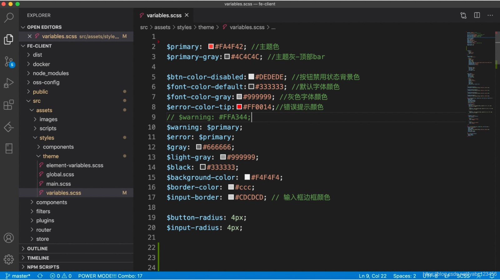Click the editor minimap overview
500x280 pixels.
pyautogui.click(x=481, y=84)
